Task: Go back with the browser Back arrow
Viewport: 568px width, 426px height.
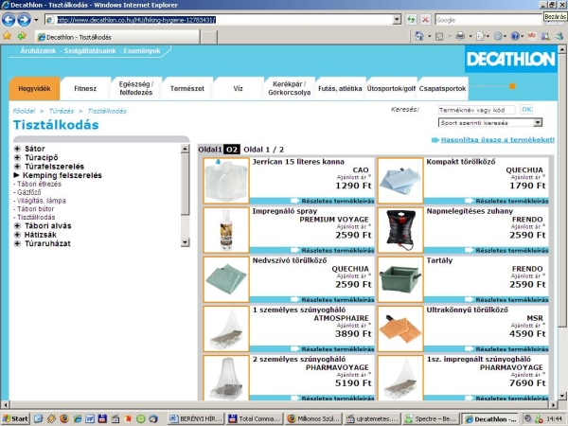Action: [x=9, y=20]
